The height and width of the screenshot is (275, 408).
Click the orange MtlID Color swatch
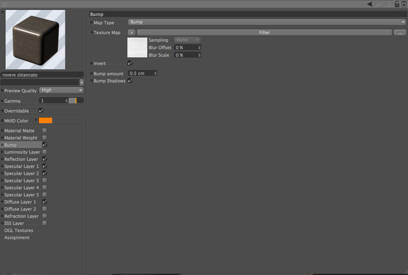pyautogui.click(x=46, y=120)
